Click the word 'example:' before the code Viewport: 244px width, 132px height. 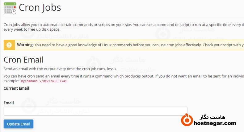(11, 81)
